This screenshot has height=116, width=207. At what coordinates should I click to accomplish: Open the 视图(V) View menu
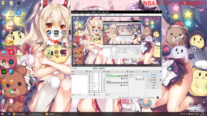click(x=85, y=15)
